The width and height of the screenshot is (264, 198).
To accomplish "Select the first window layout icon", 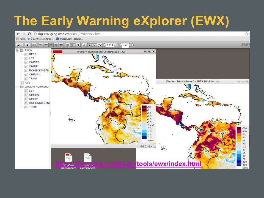I will coord(41,45).
